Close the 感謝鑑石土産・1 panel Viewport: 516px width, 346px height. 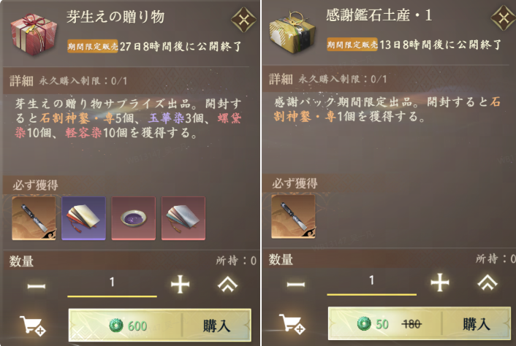coord(504,18)
